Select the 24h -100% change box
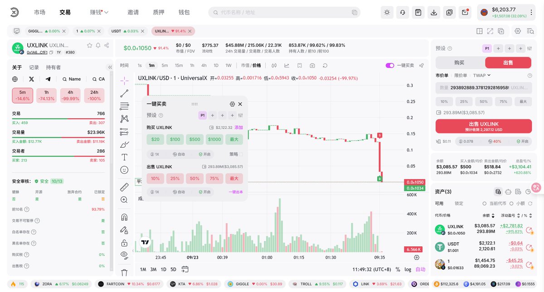544x292 pixels. [94, 95]
